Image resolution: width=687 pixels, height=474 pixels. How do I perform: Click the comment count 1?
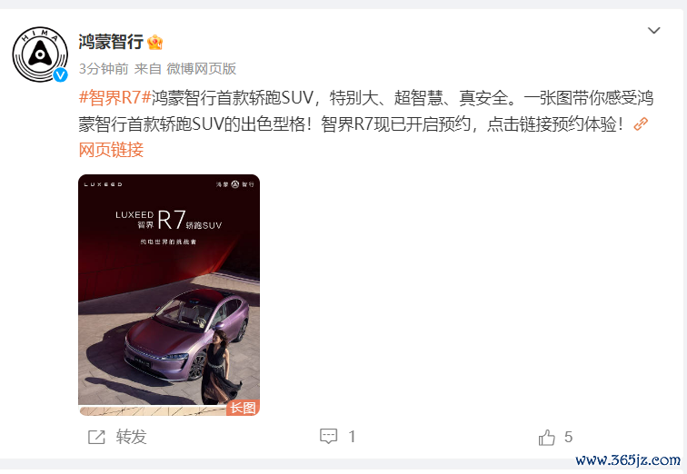pyautogui.click(x=352, y=437)
